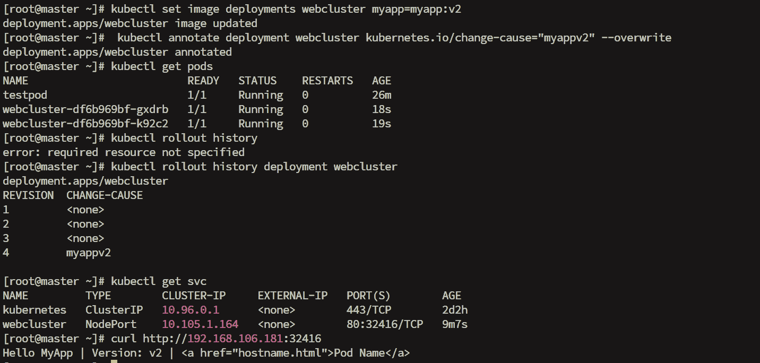Screen dimensions: 760x363
Task: Click the 'kubectl get svc' command
Action: coord(159,281)
